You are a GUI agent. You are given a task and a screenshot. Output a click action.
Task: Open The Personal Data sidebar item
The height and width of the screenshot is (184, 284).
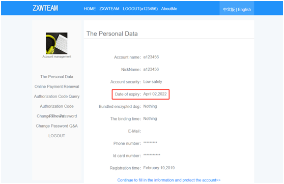point(56,77)
